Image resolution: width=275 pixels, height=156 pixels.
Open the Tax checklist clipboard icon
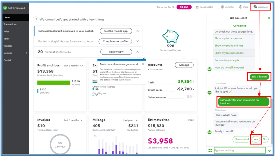pyautogui.click(x=197, y=7)
